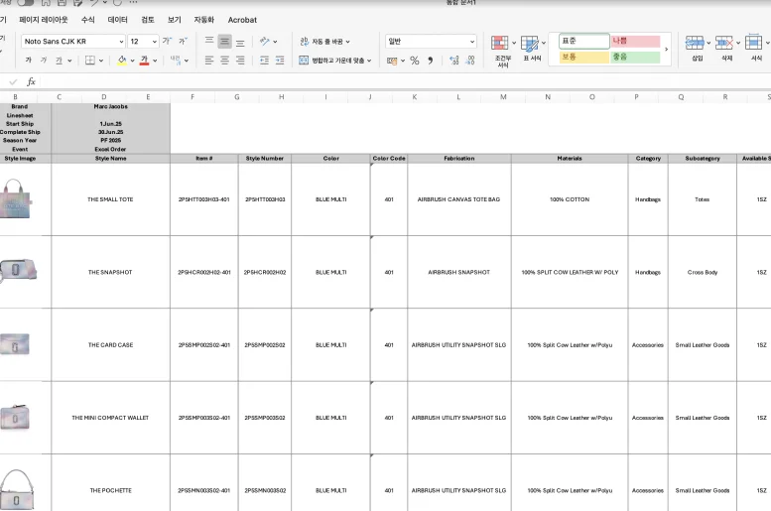Viewport: 771px width, 511px height.
Task: Open the Noto Sans CJK KR font dropdown
Action: point(120,42)
